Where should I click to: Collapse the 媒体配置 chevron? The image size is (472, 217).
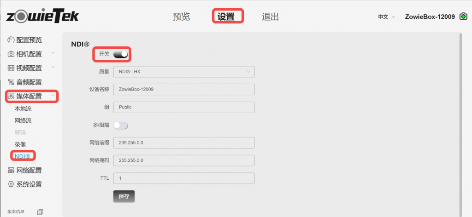tap(53, 96)
